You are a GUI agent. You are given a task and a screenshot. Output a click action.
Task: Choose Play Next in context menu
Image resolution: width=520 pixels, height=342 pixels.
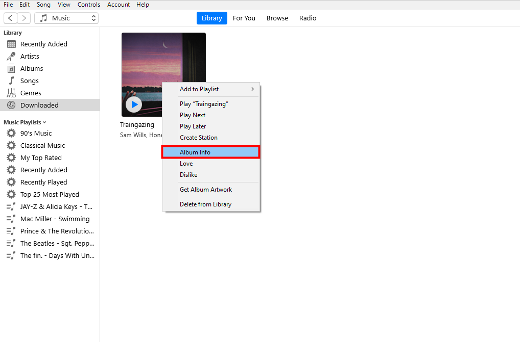coord(210,115)
